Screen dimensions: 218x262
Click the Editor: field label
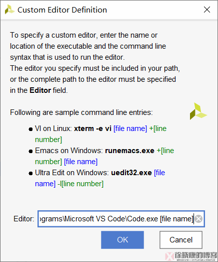tap(24, 219)
